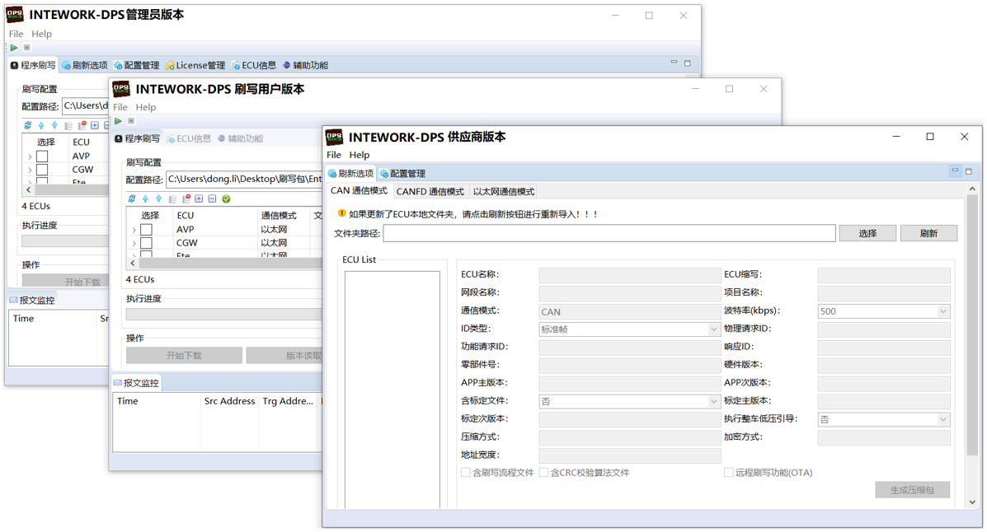Image resolution: width=987 pixels, height=532 pixels.
Task: Switch to the CANFD 通信模式 tab
Action: pos(430,192)
